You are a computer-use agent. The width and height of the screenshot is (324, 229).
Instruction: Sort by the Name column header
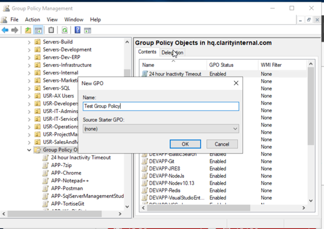coord(173,65)
